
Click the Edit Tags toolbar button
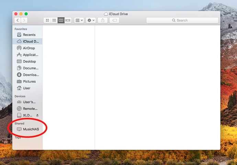coord(114,20)
